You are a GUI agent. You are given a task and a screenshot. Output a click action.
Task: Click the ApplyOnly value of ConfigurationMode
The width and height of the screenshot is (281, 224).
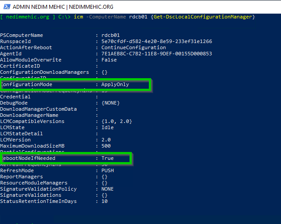pos(115,84)
